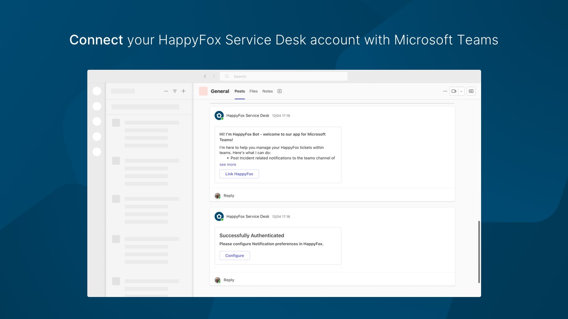Click the Link HappyFox button

[239, 174]
